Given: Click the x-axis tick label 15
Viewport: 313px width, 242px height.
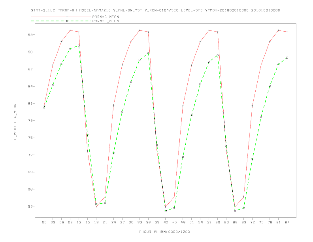Looking at the screenshot, I should [x=88, y=222].
